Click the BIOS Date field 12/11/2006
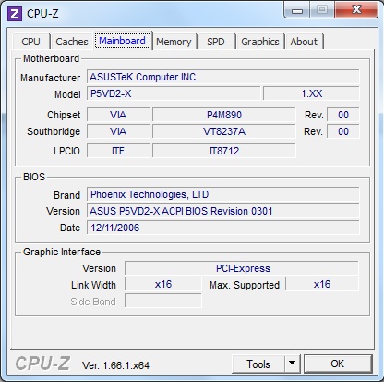Screen dimensions: 384x382 [223, 228]
